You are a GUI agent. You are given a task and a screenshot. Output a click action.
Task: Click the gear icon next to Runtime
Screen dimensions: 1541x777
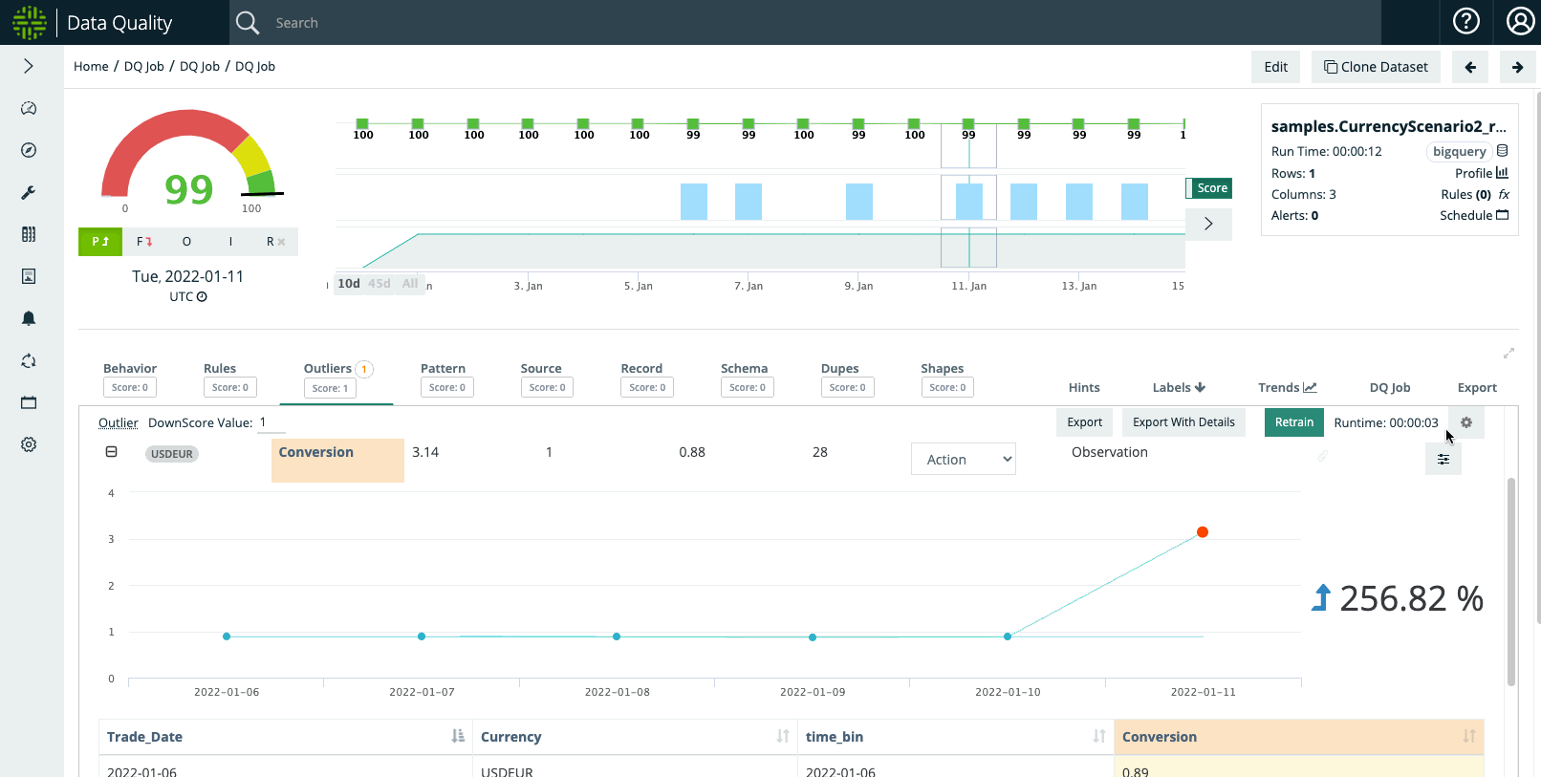(1465, 422)
